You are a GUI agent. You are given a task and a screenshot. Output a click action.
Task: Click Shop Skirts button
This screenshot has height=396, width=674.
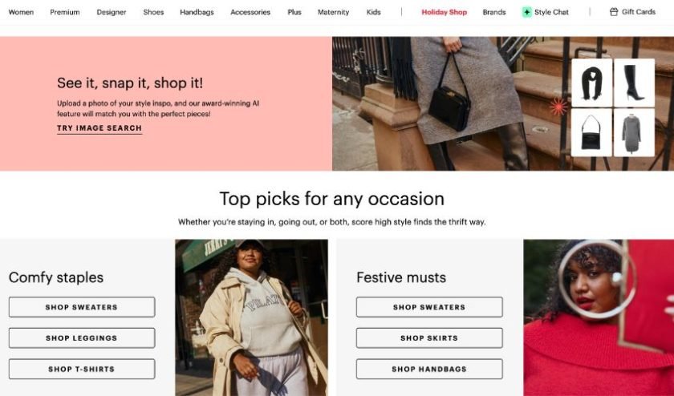tap(429, 338)
